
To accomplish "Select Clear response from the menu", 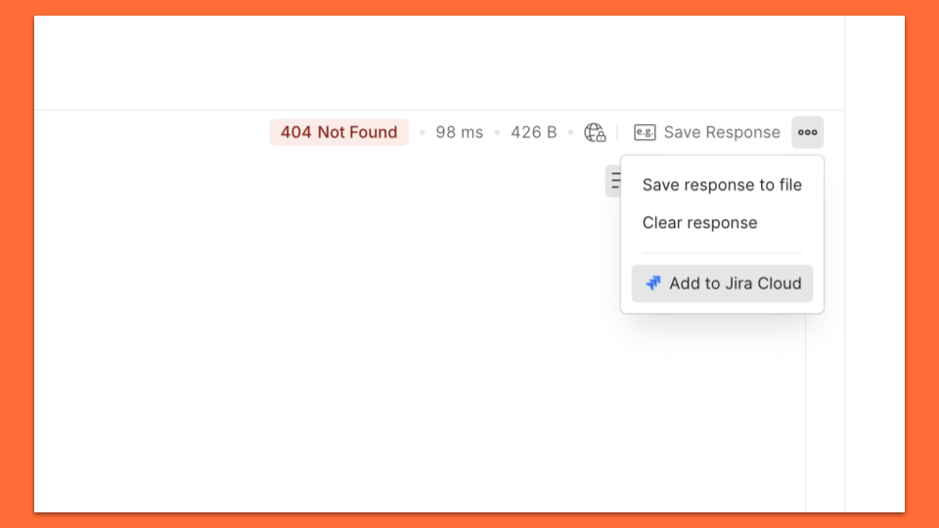I will click(x=699, y=223).
